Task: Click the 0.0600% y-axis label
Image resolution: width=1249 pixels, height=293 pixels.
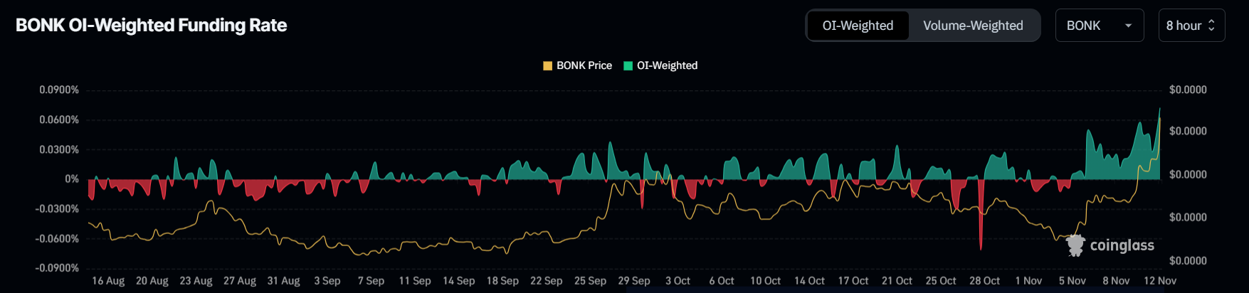Action: click(59, 119)
